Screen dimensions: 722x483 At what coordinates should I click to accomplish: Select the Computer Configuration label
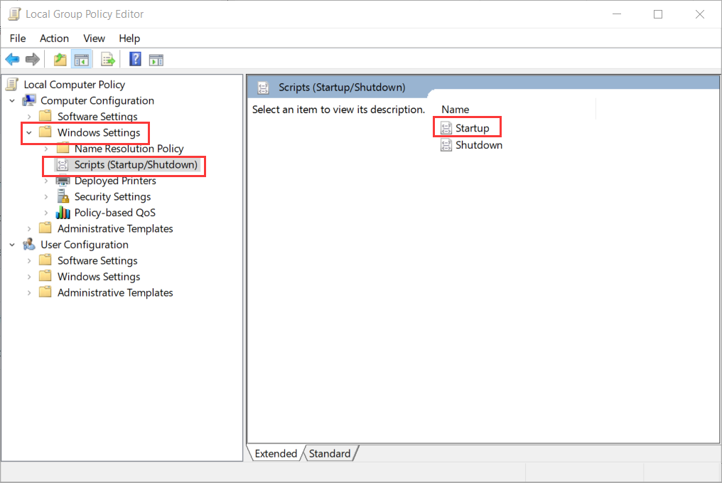tap(97, 100)
